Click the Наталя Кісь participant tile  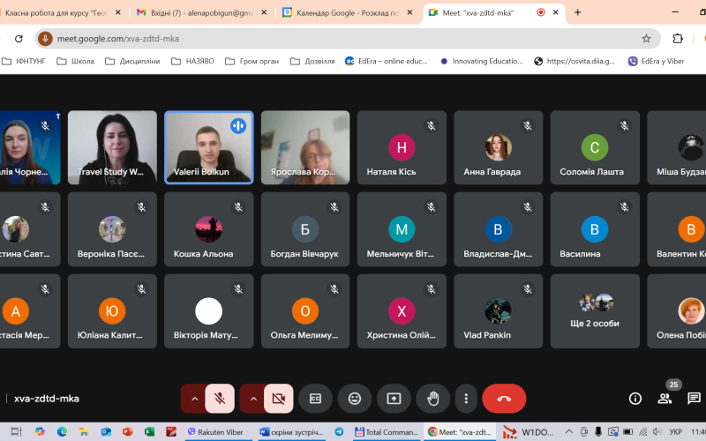point(402,147)
